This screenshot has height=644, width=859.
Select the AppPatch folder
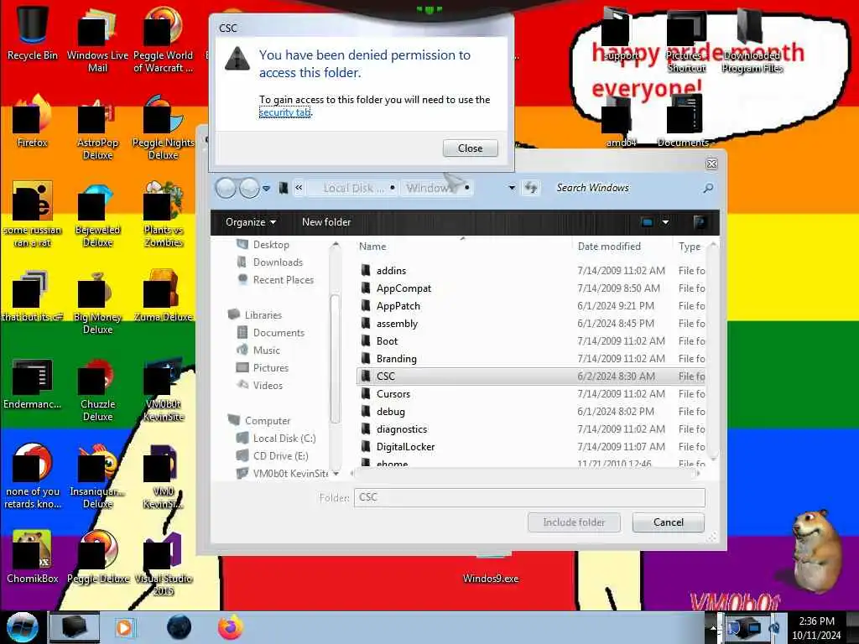click(531, 305)
